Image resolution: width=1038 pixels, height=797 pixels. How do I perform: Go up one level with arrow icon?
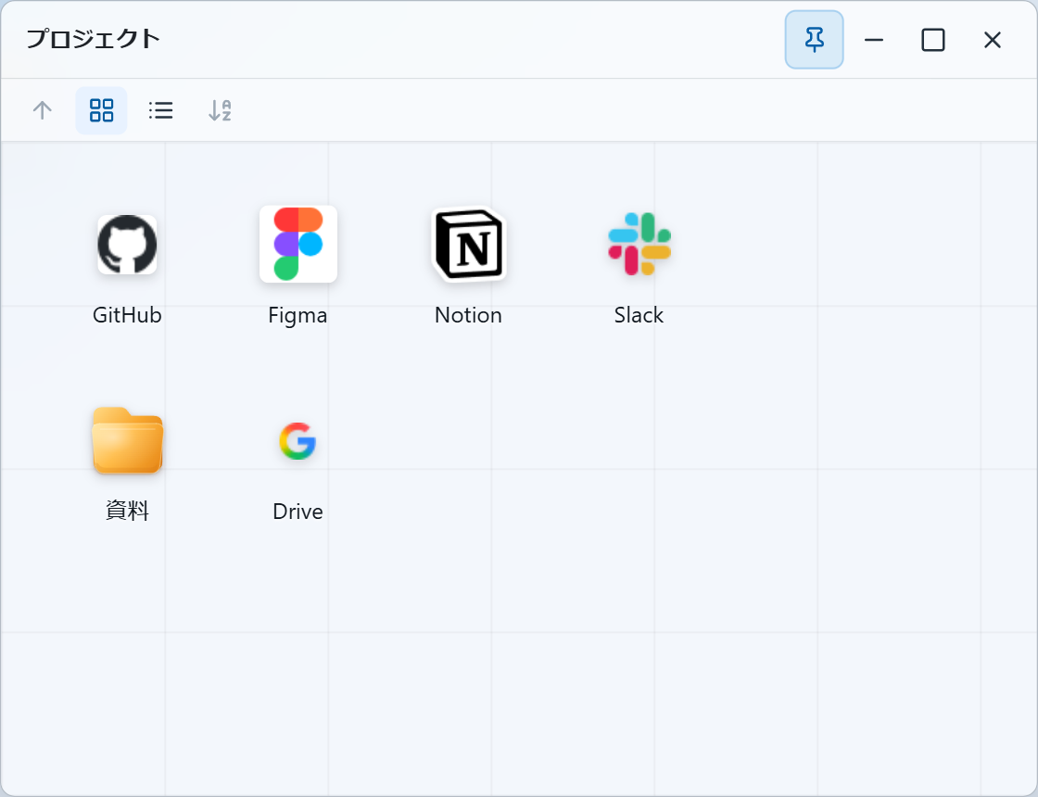tap(43, 110)
